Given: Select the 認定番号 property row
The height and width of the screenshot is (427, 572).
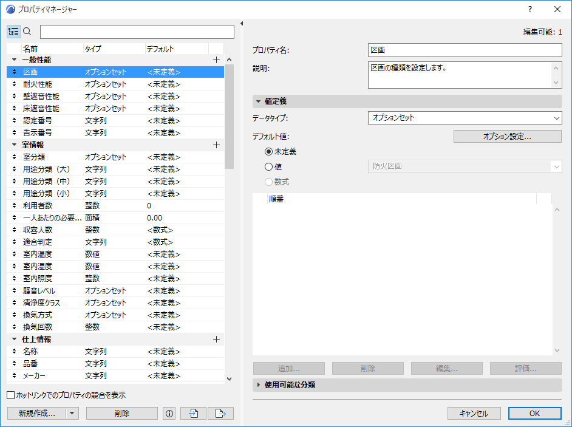Looking at the screenshot, I should tap(115, 120).
